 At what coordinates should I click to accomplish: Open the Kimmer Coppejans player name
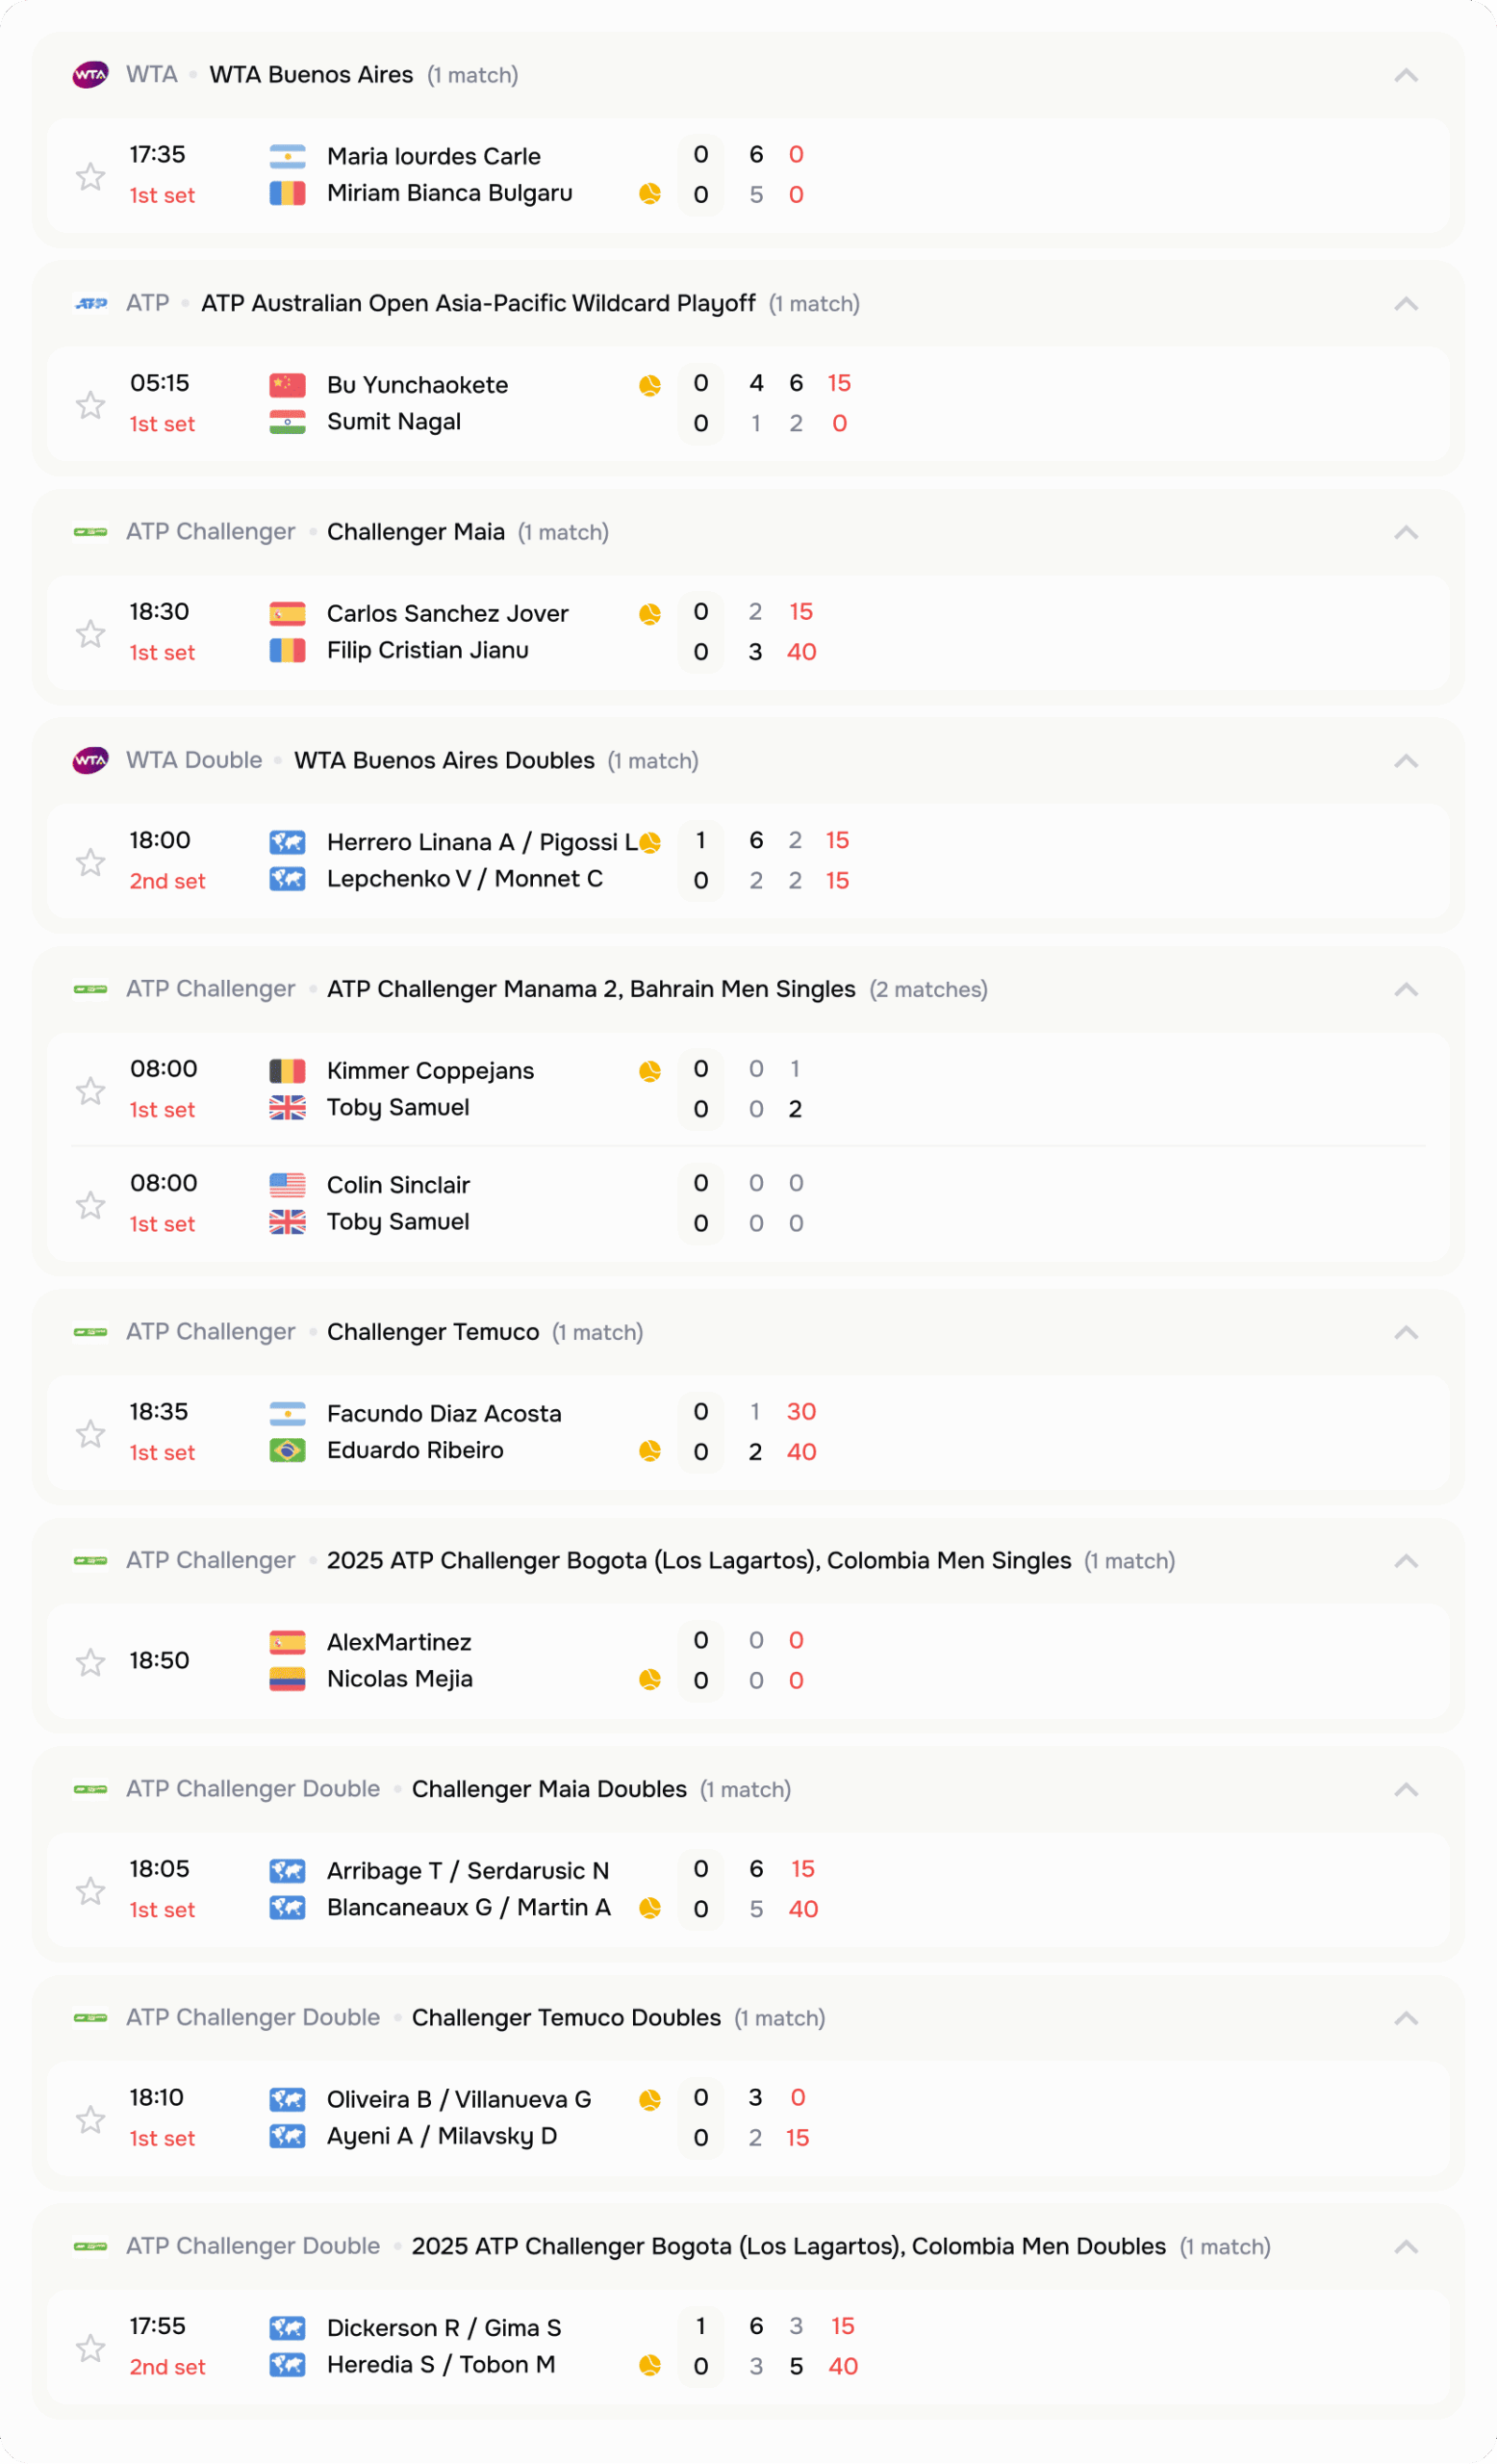[430, 1071]
